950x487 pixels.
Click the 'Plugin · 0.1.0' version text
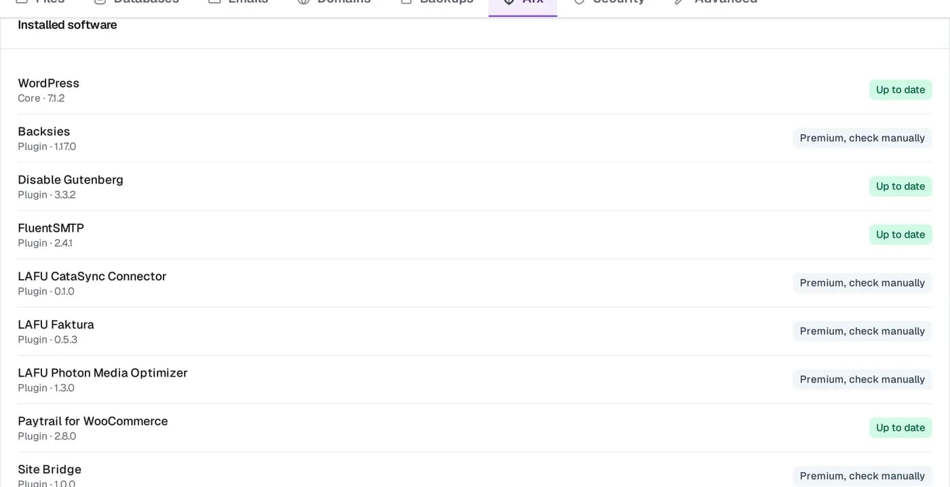[x=46, y=291]
